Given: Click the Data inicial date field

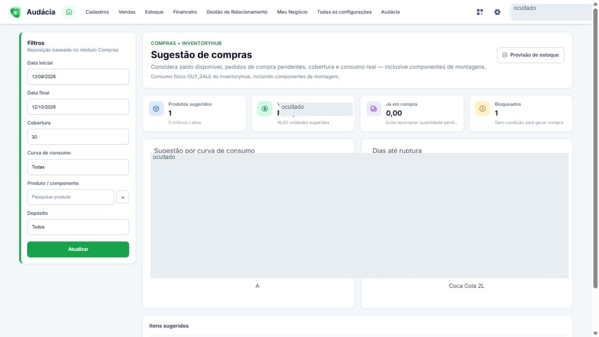Looking at the screenshot, I should [78, 77].
